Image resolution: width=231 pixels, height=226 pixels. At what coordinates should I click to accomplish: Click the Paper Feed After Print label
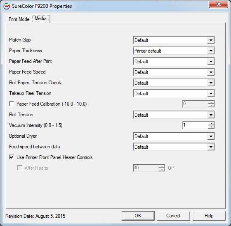(x=31, y=61)
